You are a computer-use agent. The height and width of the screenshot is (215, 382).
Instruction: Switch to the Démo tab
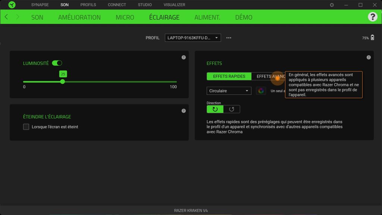point(244,17)
